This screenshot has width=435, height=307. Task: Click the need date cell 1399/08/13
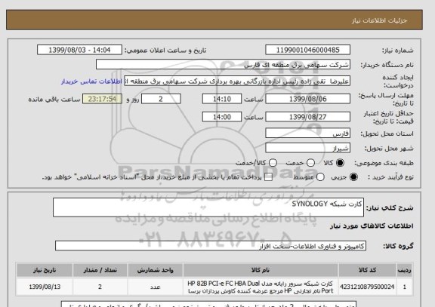[45, 287]
